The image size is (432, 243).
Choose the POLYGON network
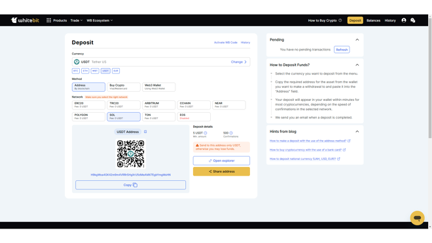coord(88,117)
